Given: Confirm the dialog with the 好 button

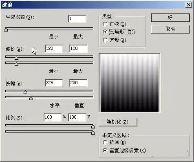Looking at the screenshot, I should (x=170, y=18).
